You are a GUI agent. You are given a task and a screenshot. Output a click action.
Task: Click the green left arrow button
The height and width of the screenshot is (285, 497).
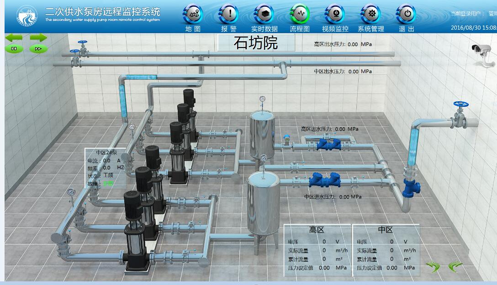pyautogui.click(x=14, y=37)
